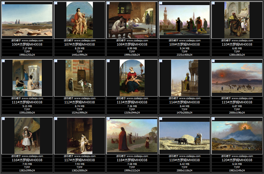Select the caption text 113#杰罗姆MH0038
Image resolution: width=264 pixels, height=174 pixels.
[132, 102]
